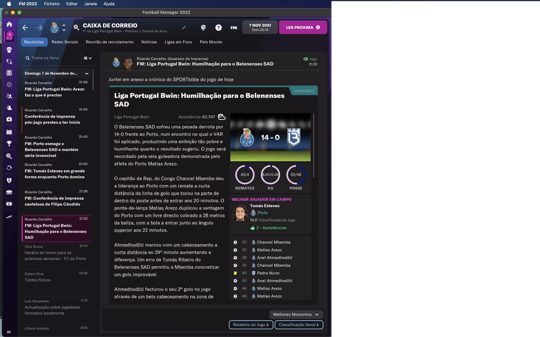Click the Todos os itens search field
Screen dimensions: 540x337
pyautogui.click(x=51, y=58)
